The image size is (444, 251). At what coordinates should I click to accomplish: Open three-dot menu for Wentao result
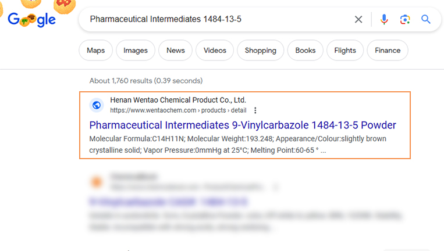tap(255, 110)
